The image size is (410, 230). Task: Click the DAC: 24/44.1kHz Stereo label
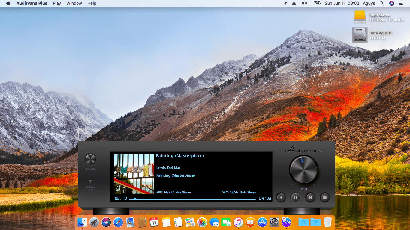[x=239, y=193]
